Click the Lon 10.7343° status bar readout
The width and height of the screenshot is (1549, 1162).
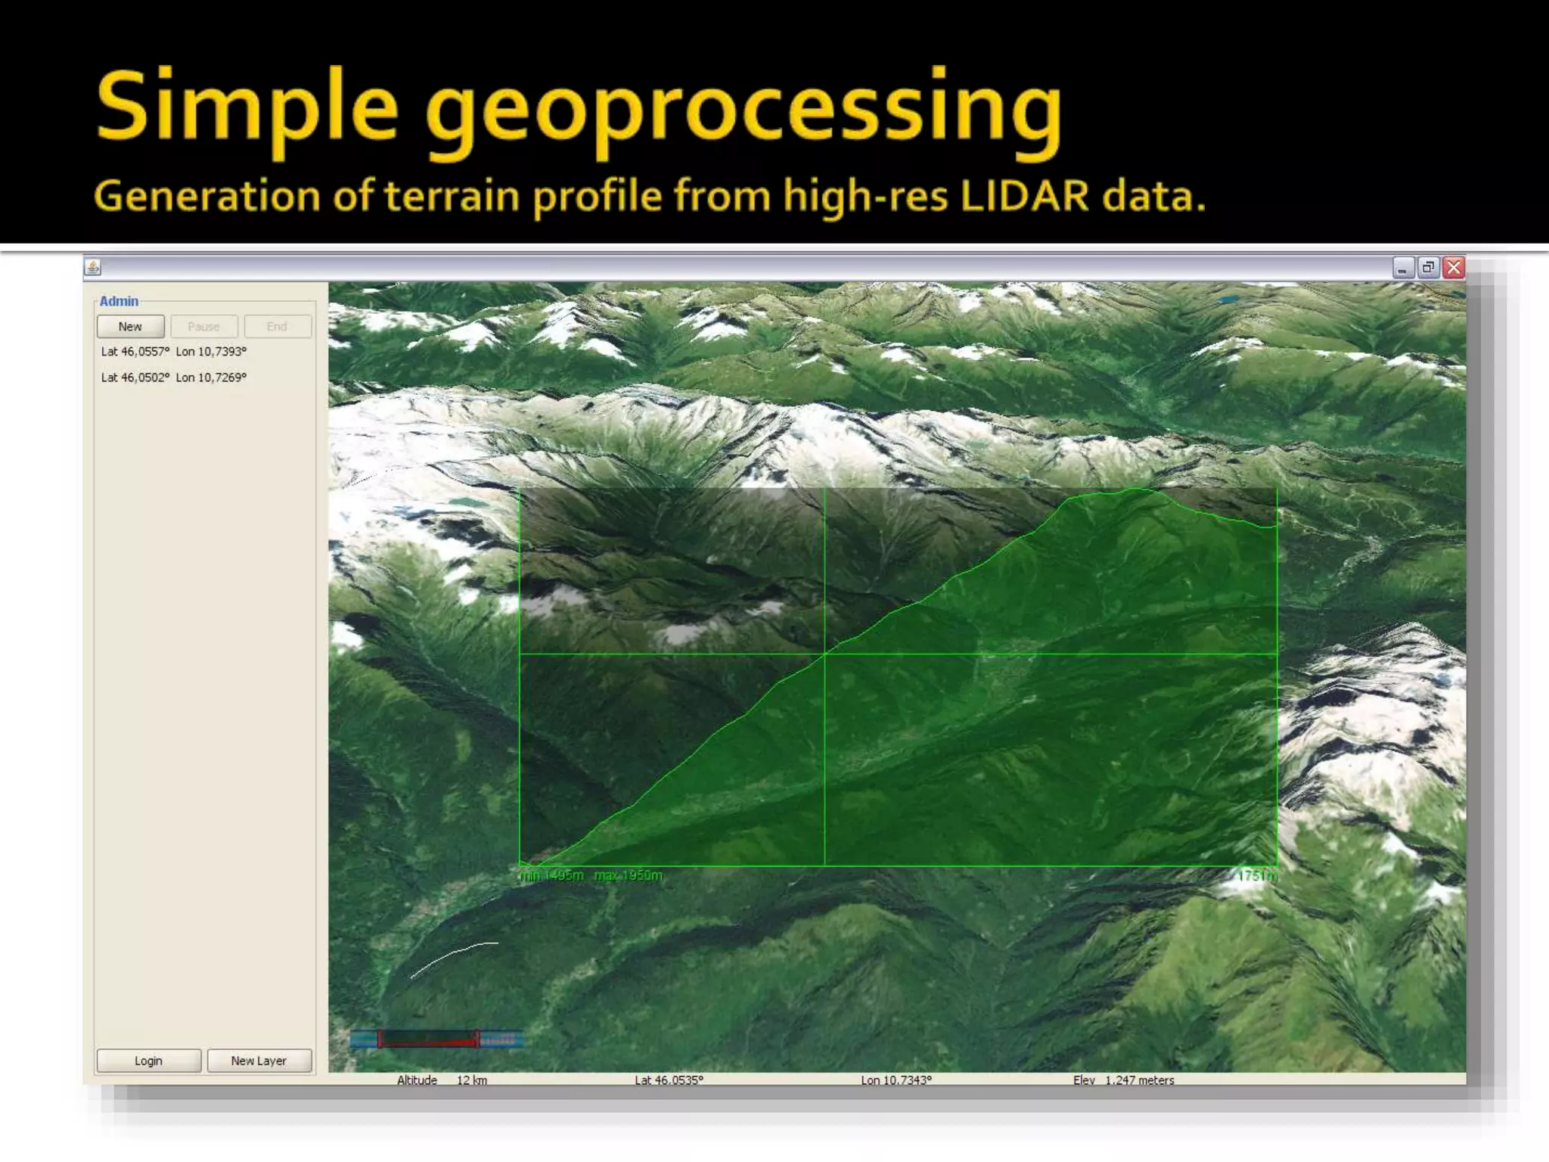pyautogui.click(x=896, y=1080)
